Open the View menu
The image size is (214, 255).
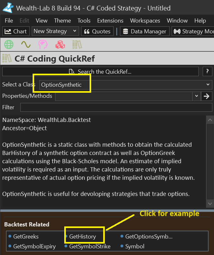41,21
